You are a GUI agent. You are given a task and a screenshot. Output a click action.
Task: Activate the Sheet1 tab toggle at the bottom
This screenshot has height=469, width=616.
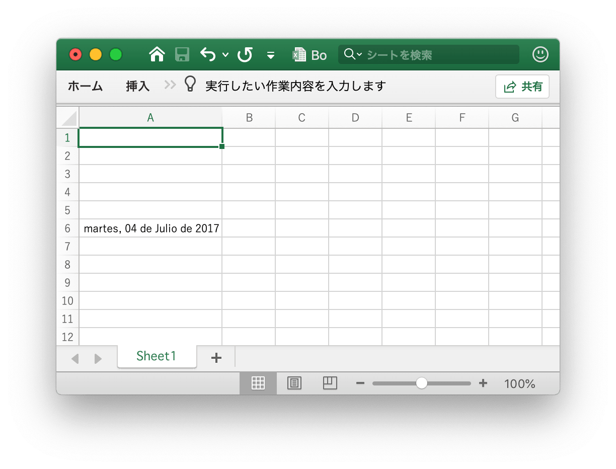pos(157,356)
